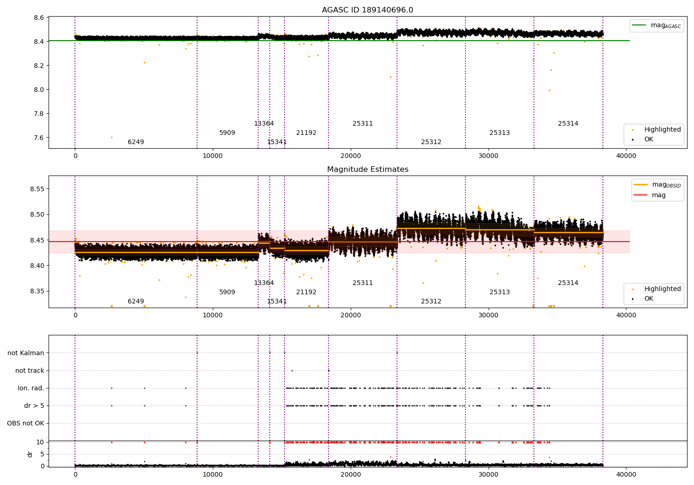Image resolution: width=694 pixels, height=485 pixels.
Task: Click the 'not track' axis label
Action: coord(30,371)
